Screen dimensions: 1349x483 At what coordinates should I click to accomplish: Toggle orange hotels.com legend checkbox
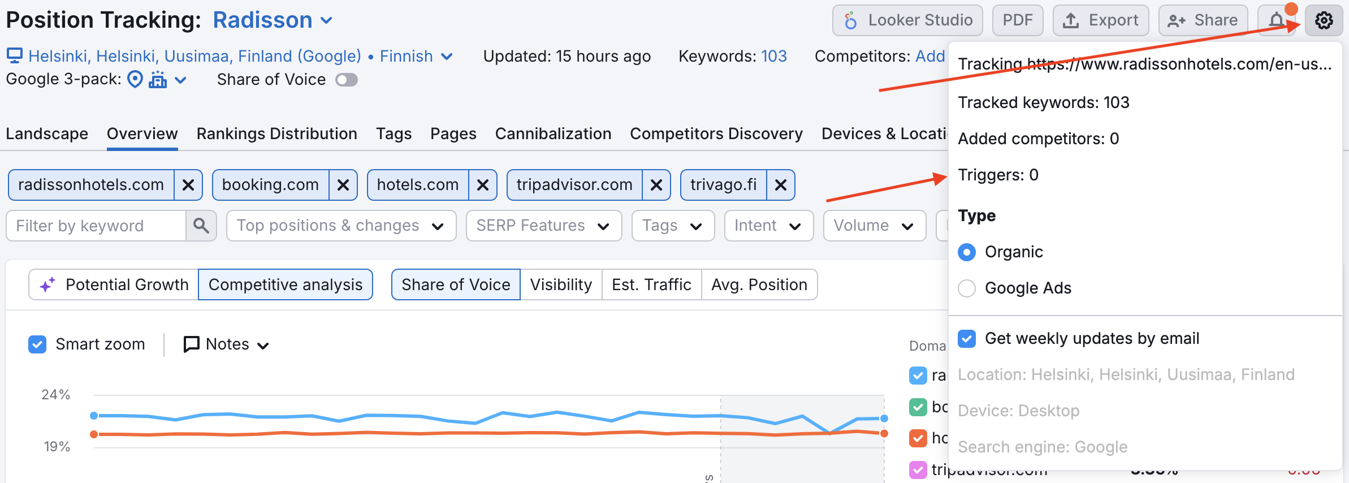(918, 438)
